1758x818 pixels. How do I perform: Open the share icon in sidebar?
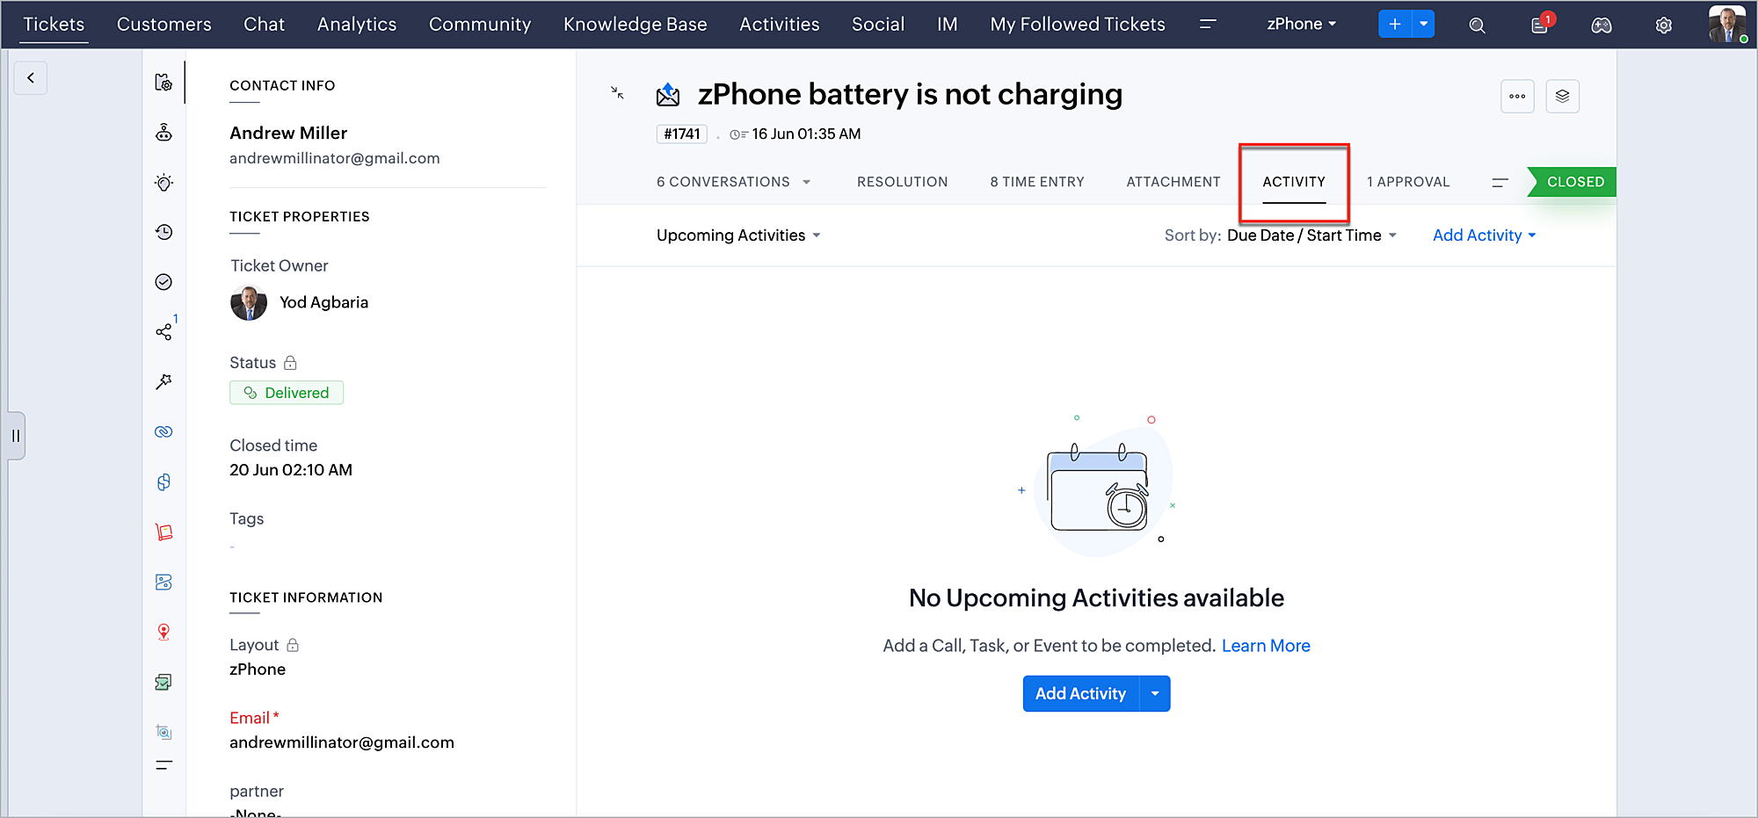(163, 331)
